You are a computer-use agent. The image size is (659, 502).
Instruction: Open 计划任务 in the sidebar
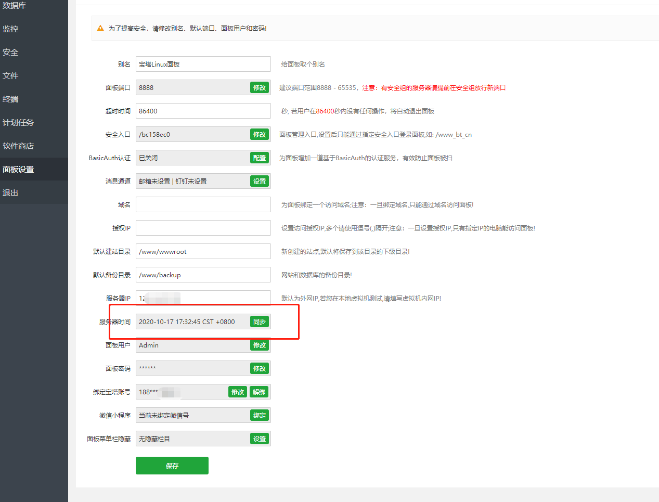click(34, 123)
